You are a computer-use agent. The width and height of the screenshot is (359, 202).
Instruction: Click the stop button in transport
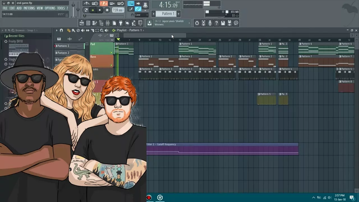pyautogui.click(x=100, y=10)
